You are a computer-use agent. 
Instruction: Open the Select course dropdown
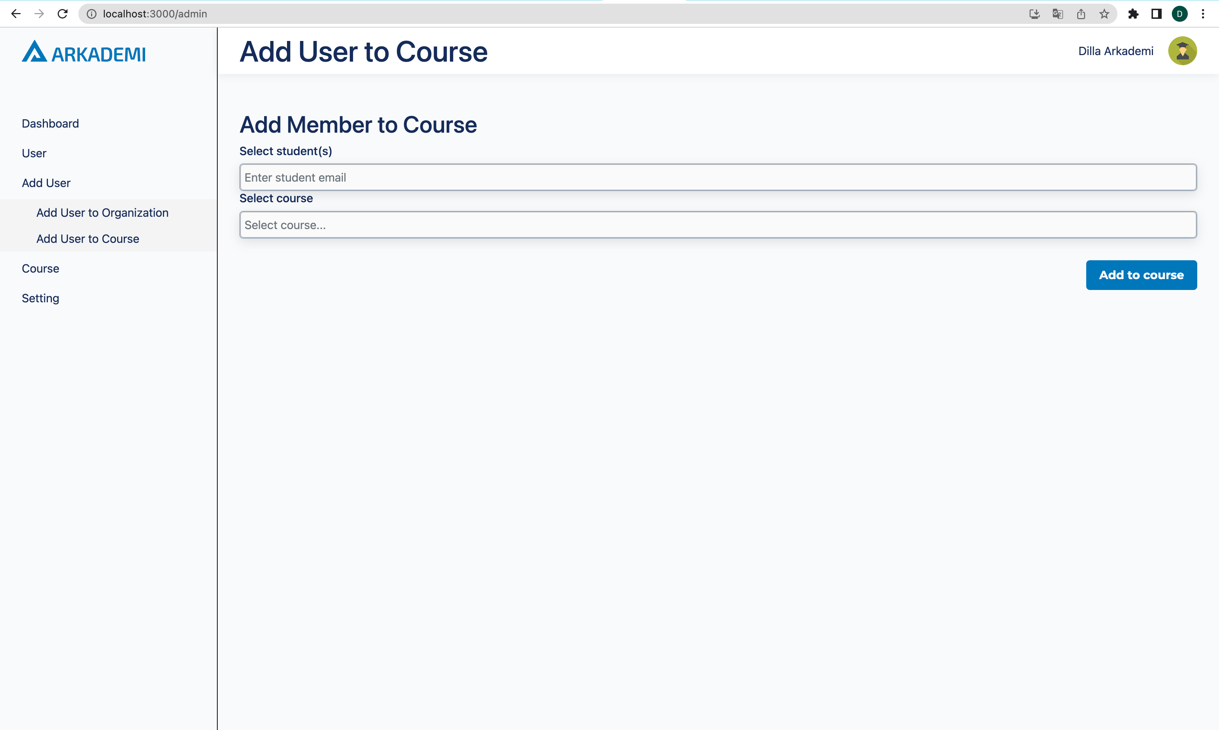pos(717,225)
